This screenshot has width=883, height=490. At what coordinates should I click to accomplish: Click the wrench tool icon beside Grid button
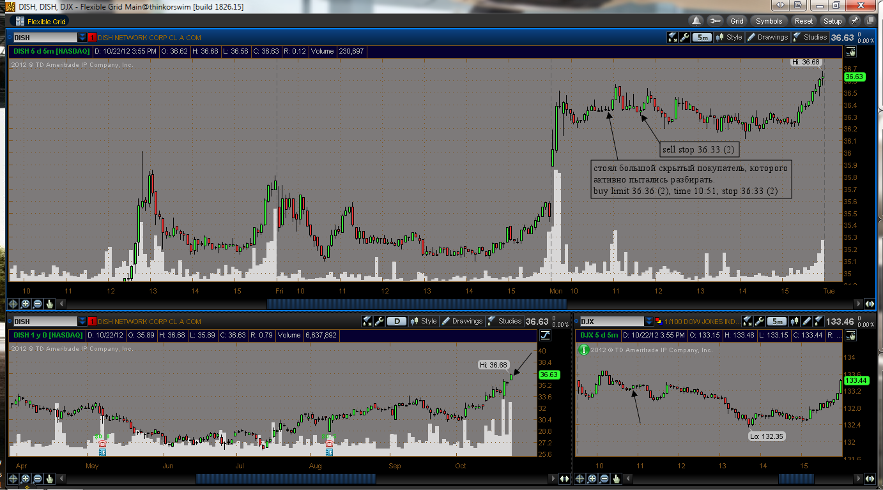pyautogui.click(x=714, y=21)
